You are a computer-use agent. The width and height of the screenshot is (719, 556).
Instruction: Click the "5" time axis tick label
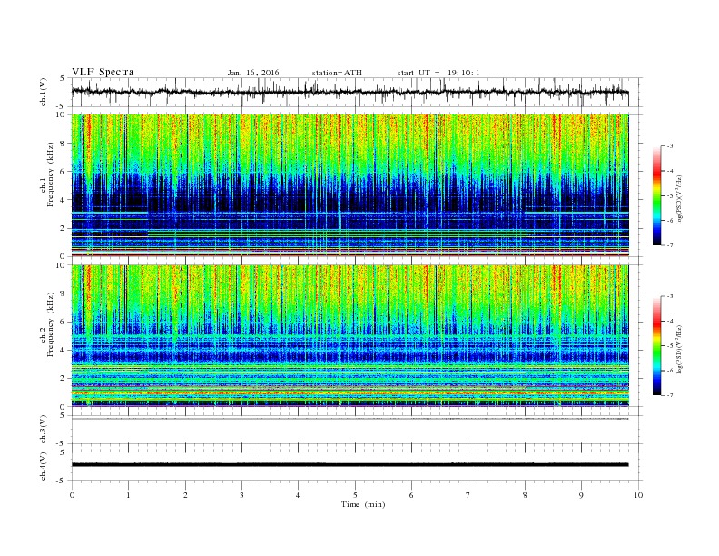tap(355, 495)
